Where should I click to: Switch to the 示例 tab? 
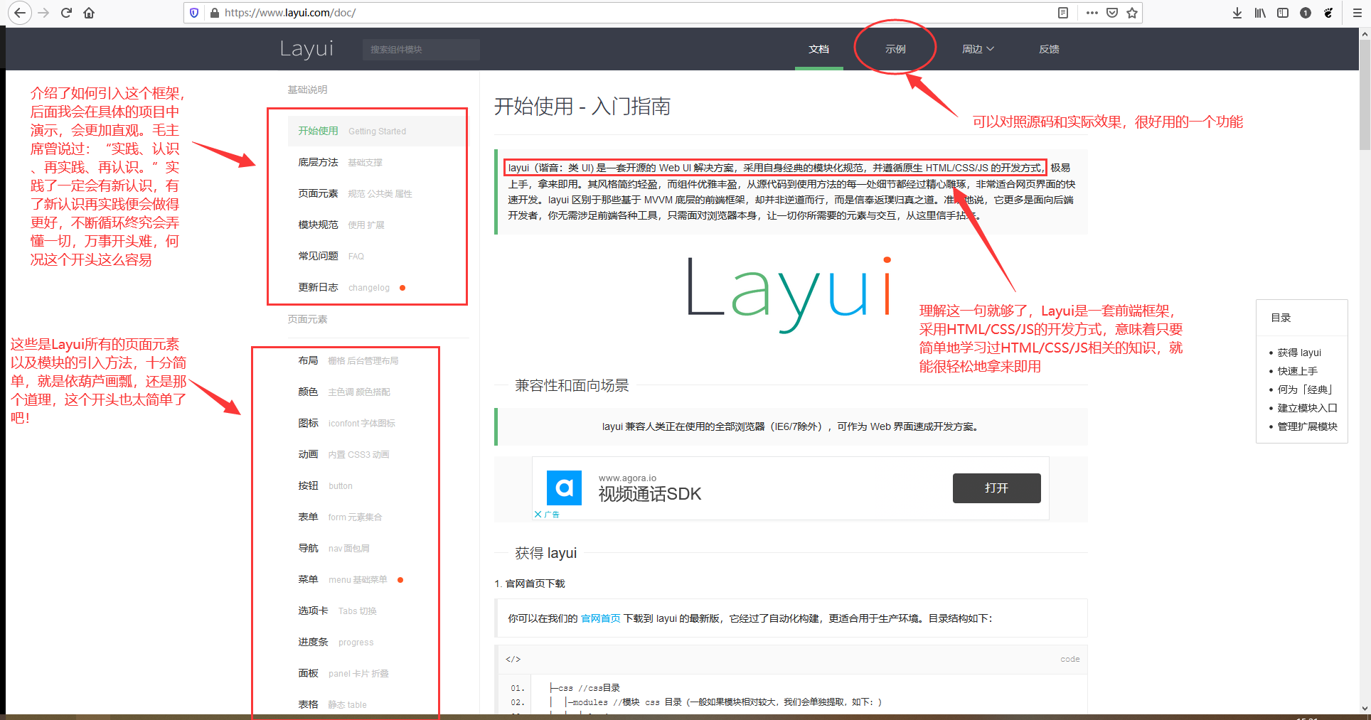point(895,48)
